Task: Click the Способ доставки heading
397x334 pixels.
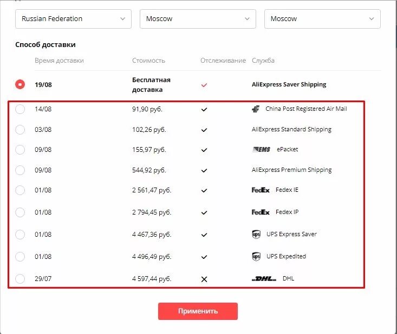Action: [x=45, y=45]
